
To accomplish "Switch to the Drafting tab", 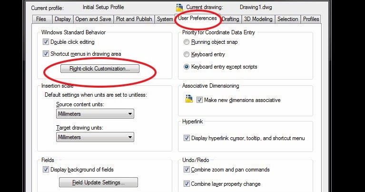I will click(230, 19).
